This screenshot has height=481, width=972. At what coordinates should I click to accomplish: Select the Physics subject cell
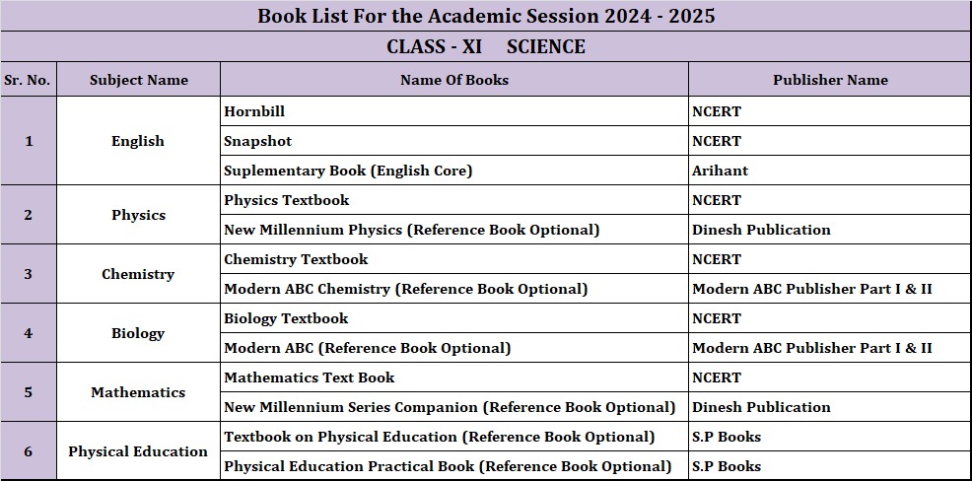pyautogui.click(x=138, y=215)
